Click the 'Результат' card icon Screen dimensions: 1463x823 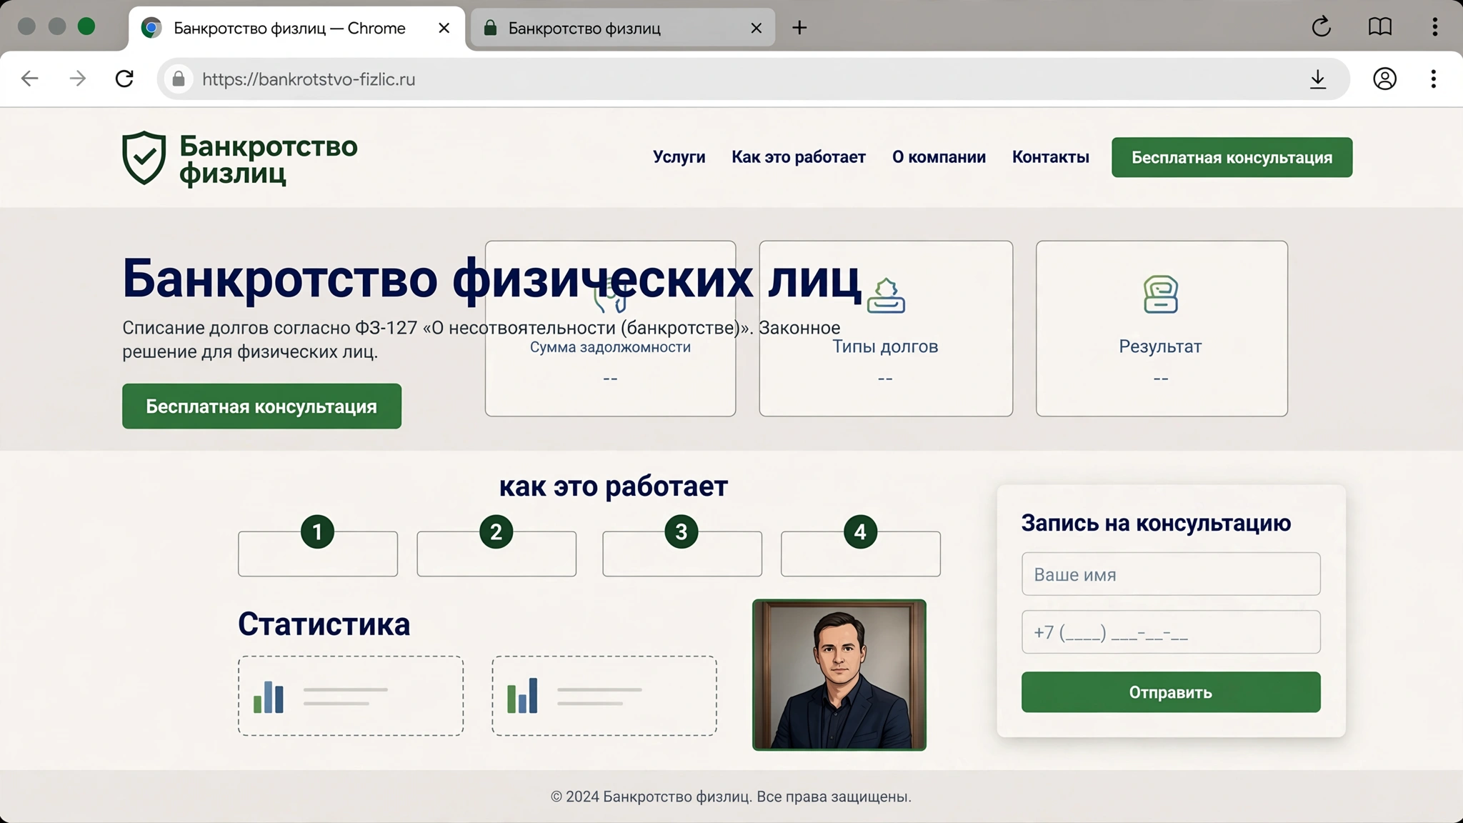[1160, 294]
